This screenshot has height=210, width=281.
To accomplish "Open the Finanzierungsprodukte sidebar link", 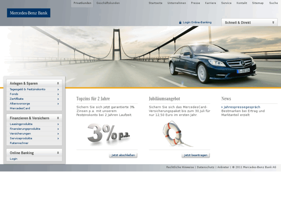I will coord(25,129).
